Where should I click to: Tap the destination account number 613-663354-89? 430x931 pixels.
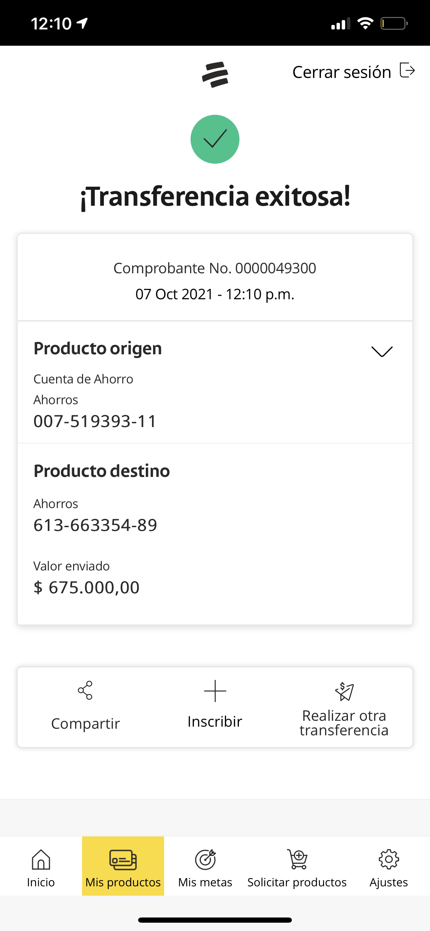click(96, 525)
